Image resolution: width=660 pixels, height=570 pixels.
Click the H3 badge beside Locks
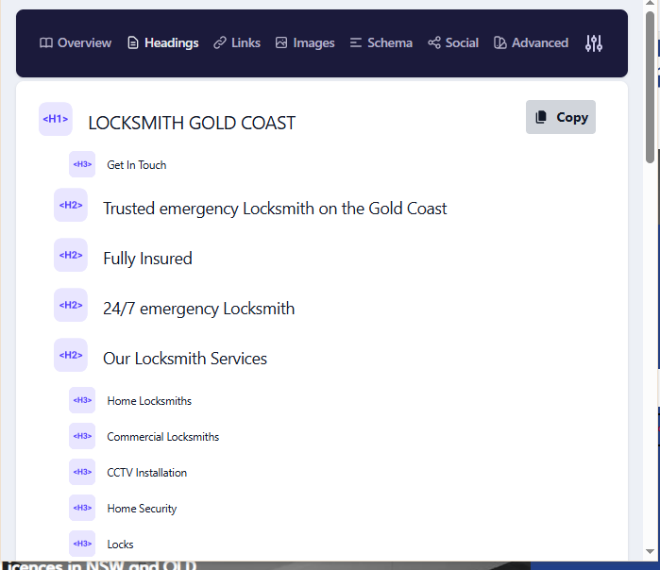tap(82, 544)
